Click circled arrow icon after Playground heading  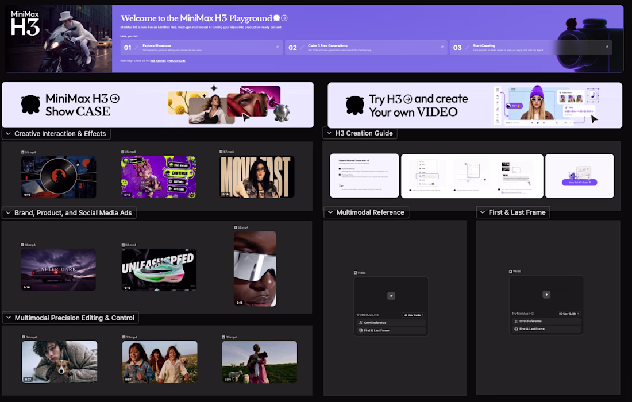284,18
